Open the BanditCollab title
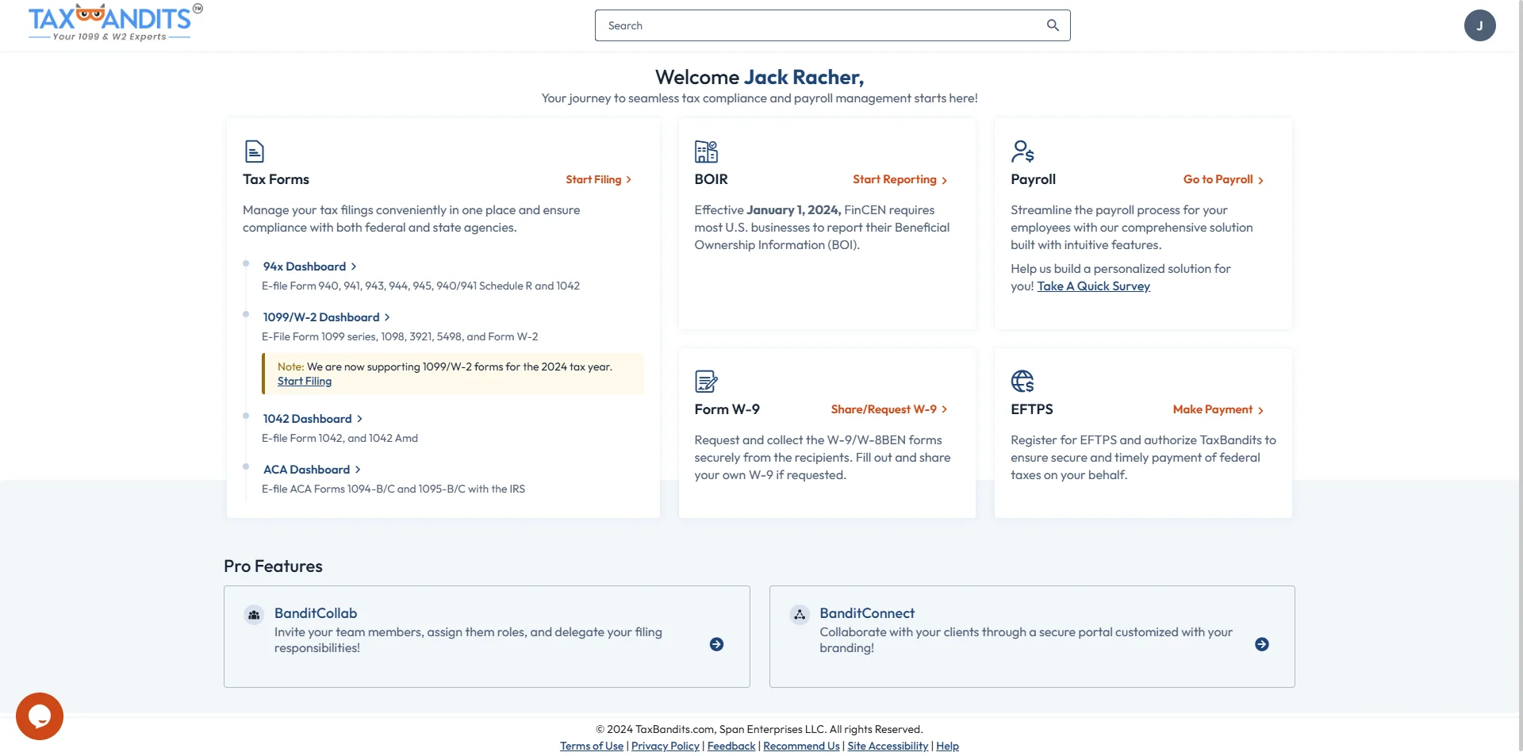 (x=316, y=613)
